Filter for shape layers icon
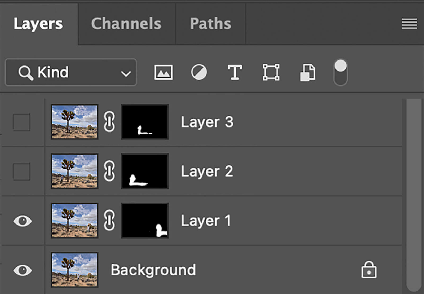Screen dimensions: 424x294 click(271, 72)
